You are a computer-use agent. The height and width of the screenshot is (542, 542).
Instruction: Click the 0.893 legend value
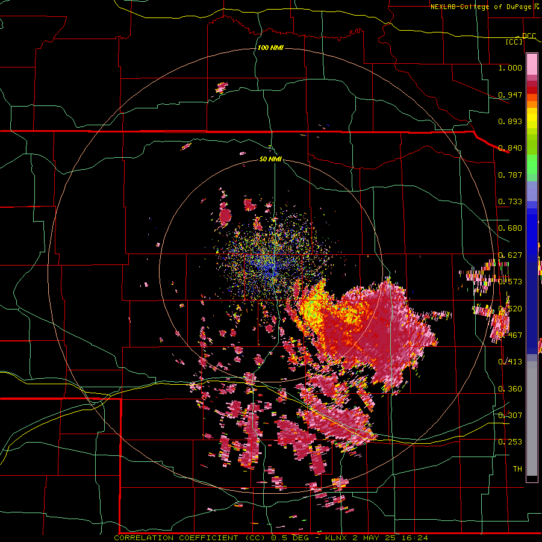(x=510, y=121)
